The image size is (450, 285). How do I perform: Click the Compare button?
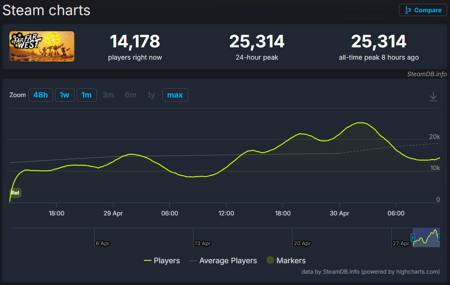(x=423, y=10)
